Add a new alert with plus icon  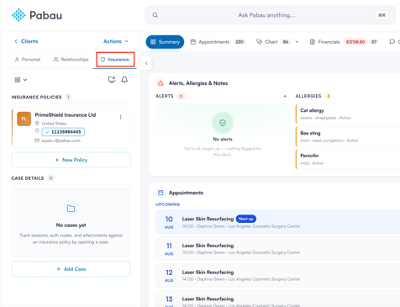coord(285,96)
